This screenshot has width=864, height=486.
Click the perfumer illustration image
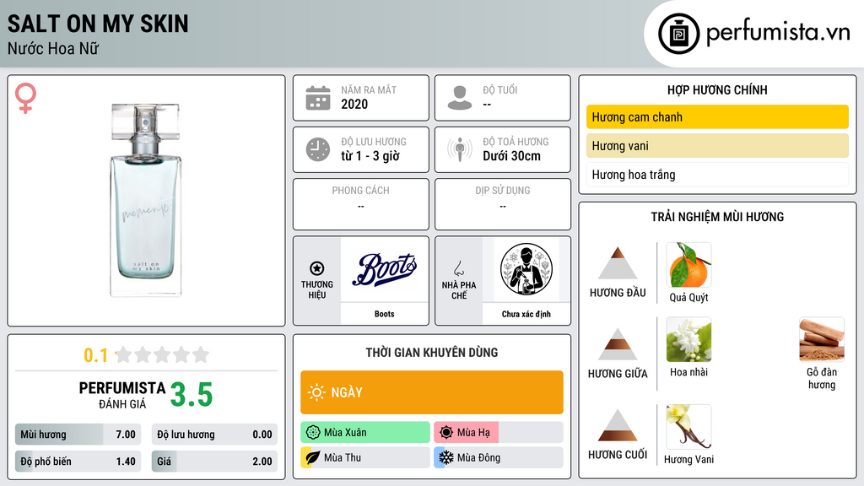[526, 269]
